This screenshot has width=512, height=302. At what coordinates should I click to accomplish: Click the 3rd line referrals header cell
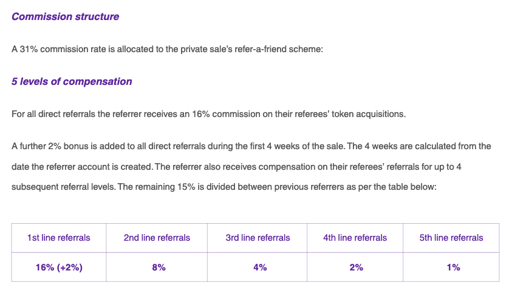258,238
